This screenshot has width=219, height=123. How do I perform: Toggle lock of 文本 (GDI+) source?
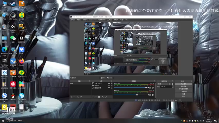pos(112,83)
